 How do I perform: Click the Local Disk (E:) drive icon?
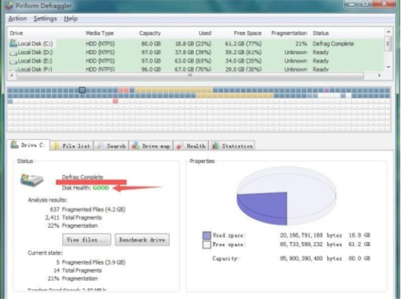point(13,60)
